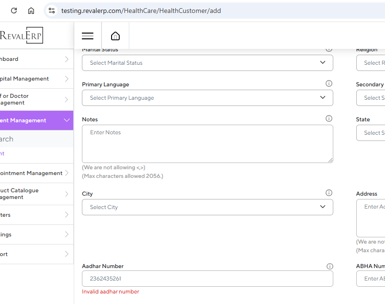The height and width of the screenshot is (304, 385).
Task: Click info icon next to Notes field
Action: coord(329,118)
